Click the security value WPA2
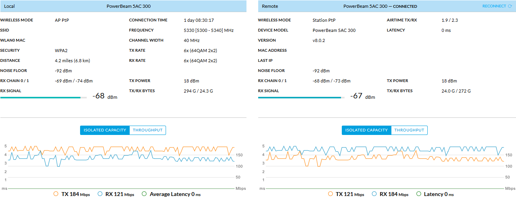 tap(61, 51)
